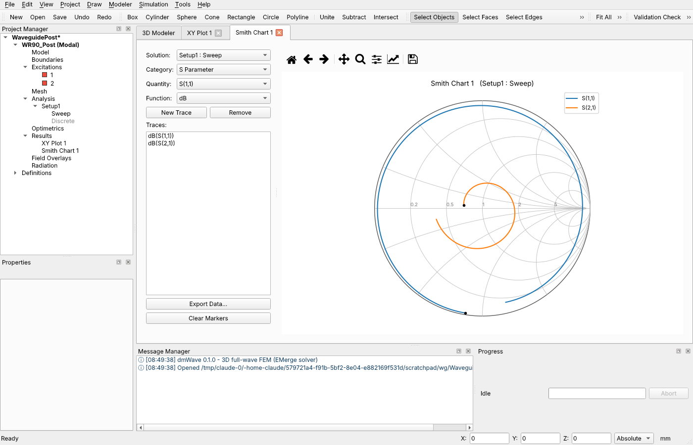The width and height of the screenshot is (693, 445).
Task: Open the Category dropdown
Action: point(224,70)
